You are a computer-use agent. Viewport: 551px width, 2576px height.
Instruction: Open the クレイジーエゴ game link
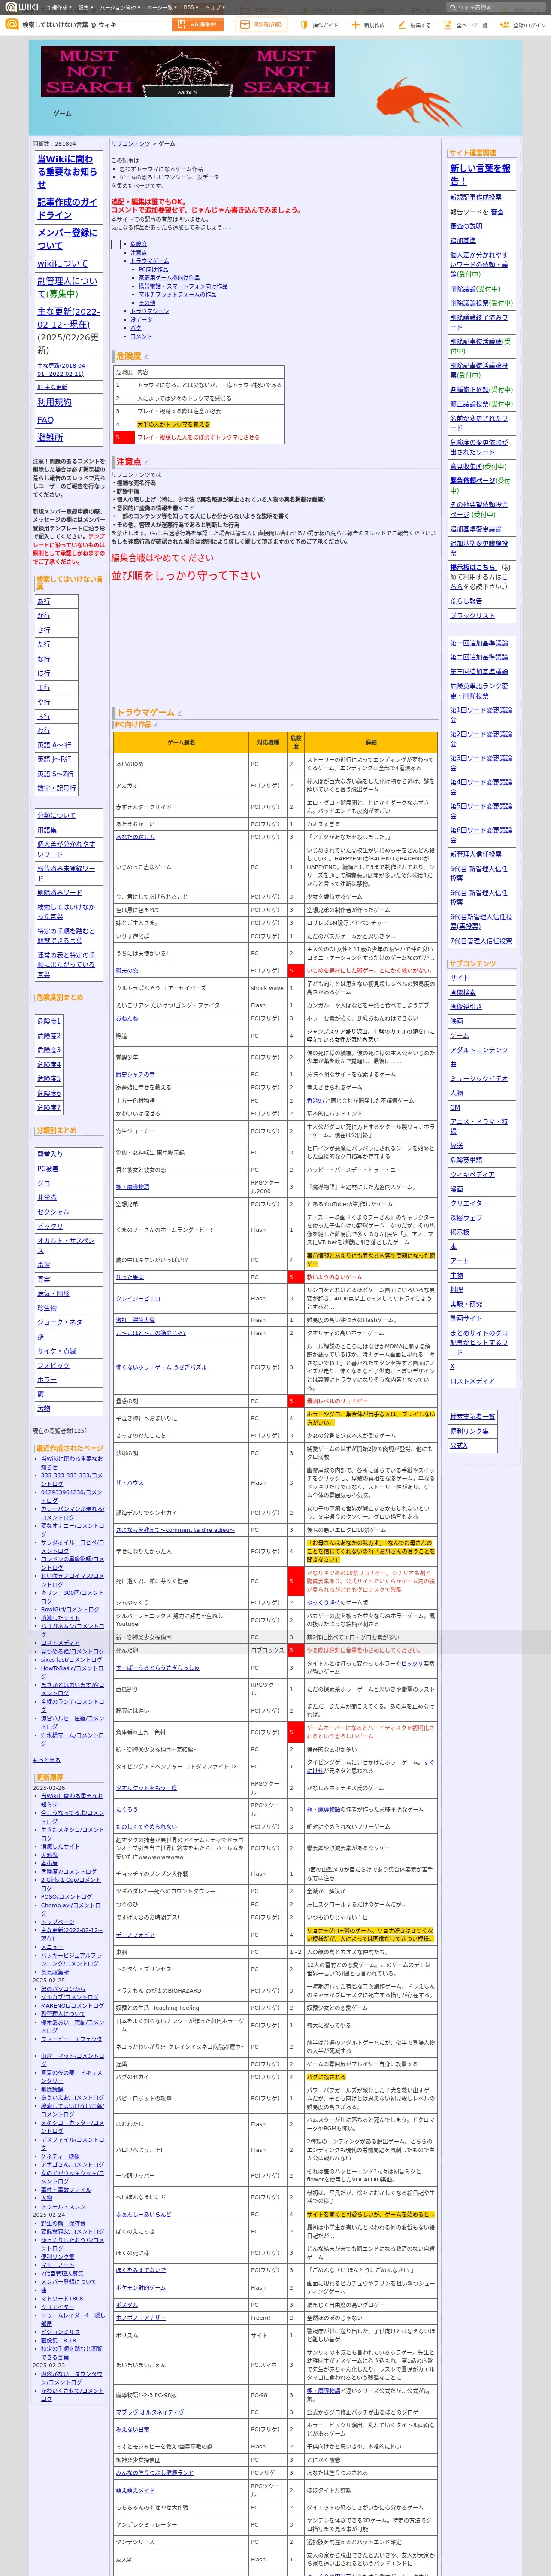point(138,1299)
